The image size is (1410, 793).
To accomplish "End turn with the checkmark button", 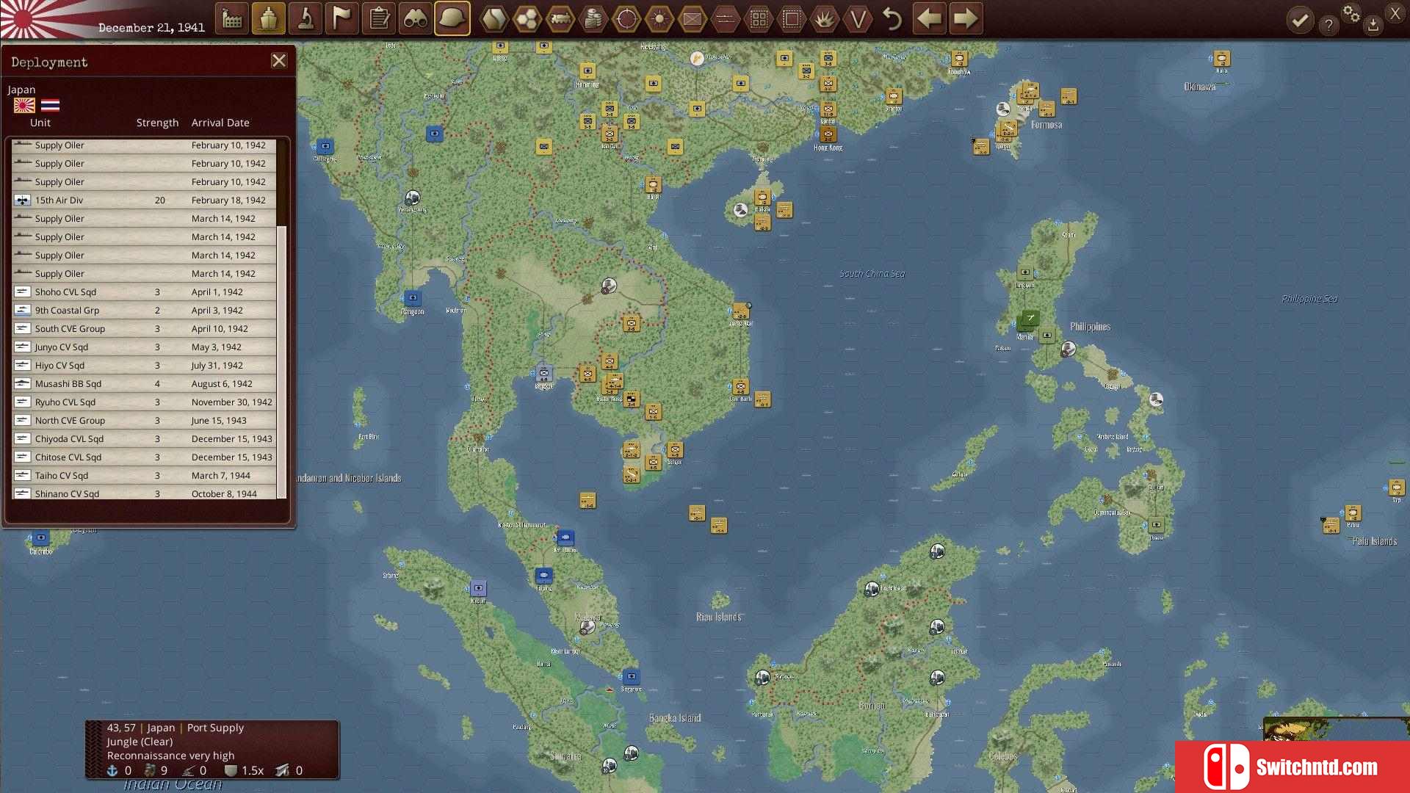I will [x=1300, y=20].
